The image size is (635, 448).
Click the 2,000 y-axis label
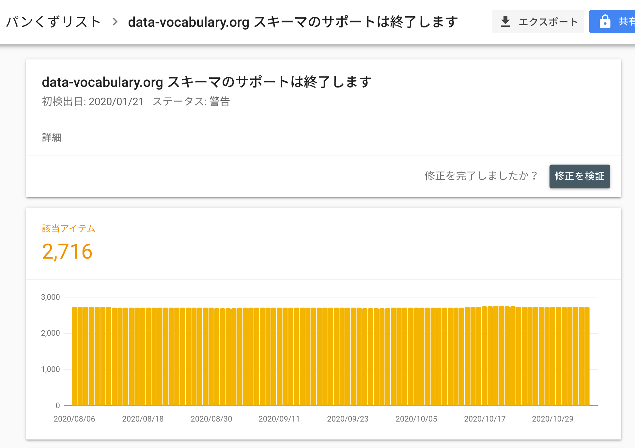50,333
